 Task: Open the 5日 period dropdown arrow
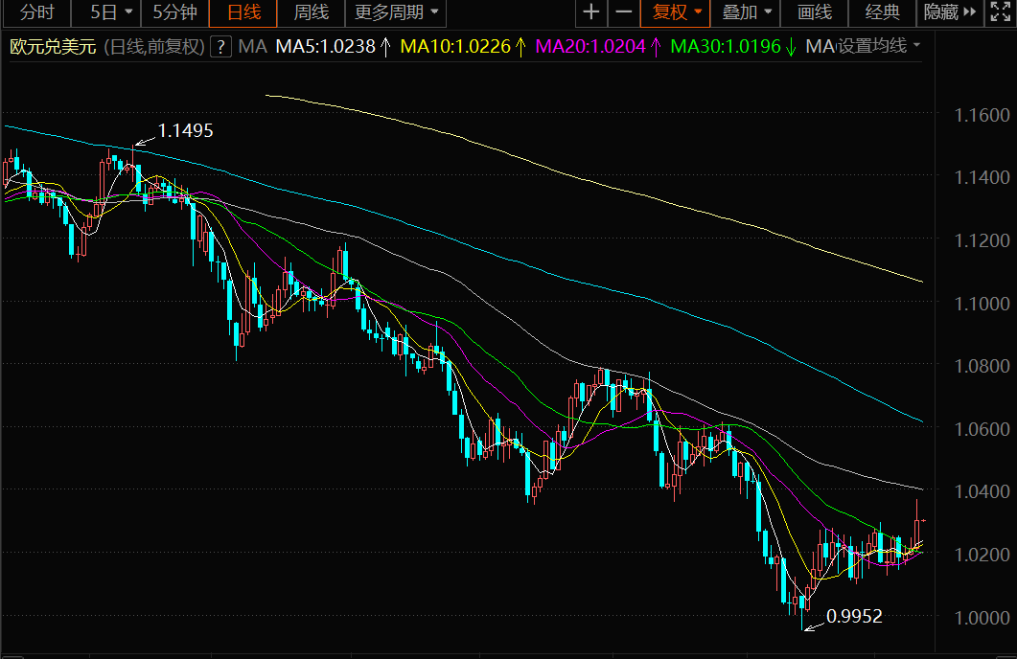[128, 12]
